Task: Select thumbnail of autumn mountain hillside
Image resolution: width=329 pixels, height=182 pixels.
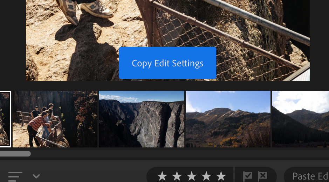Action: point(228,119)
